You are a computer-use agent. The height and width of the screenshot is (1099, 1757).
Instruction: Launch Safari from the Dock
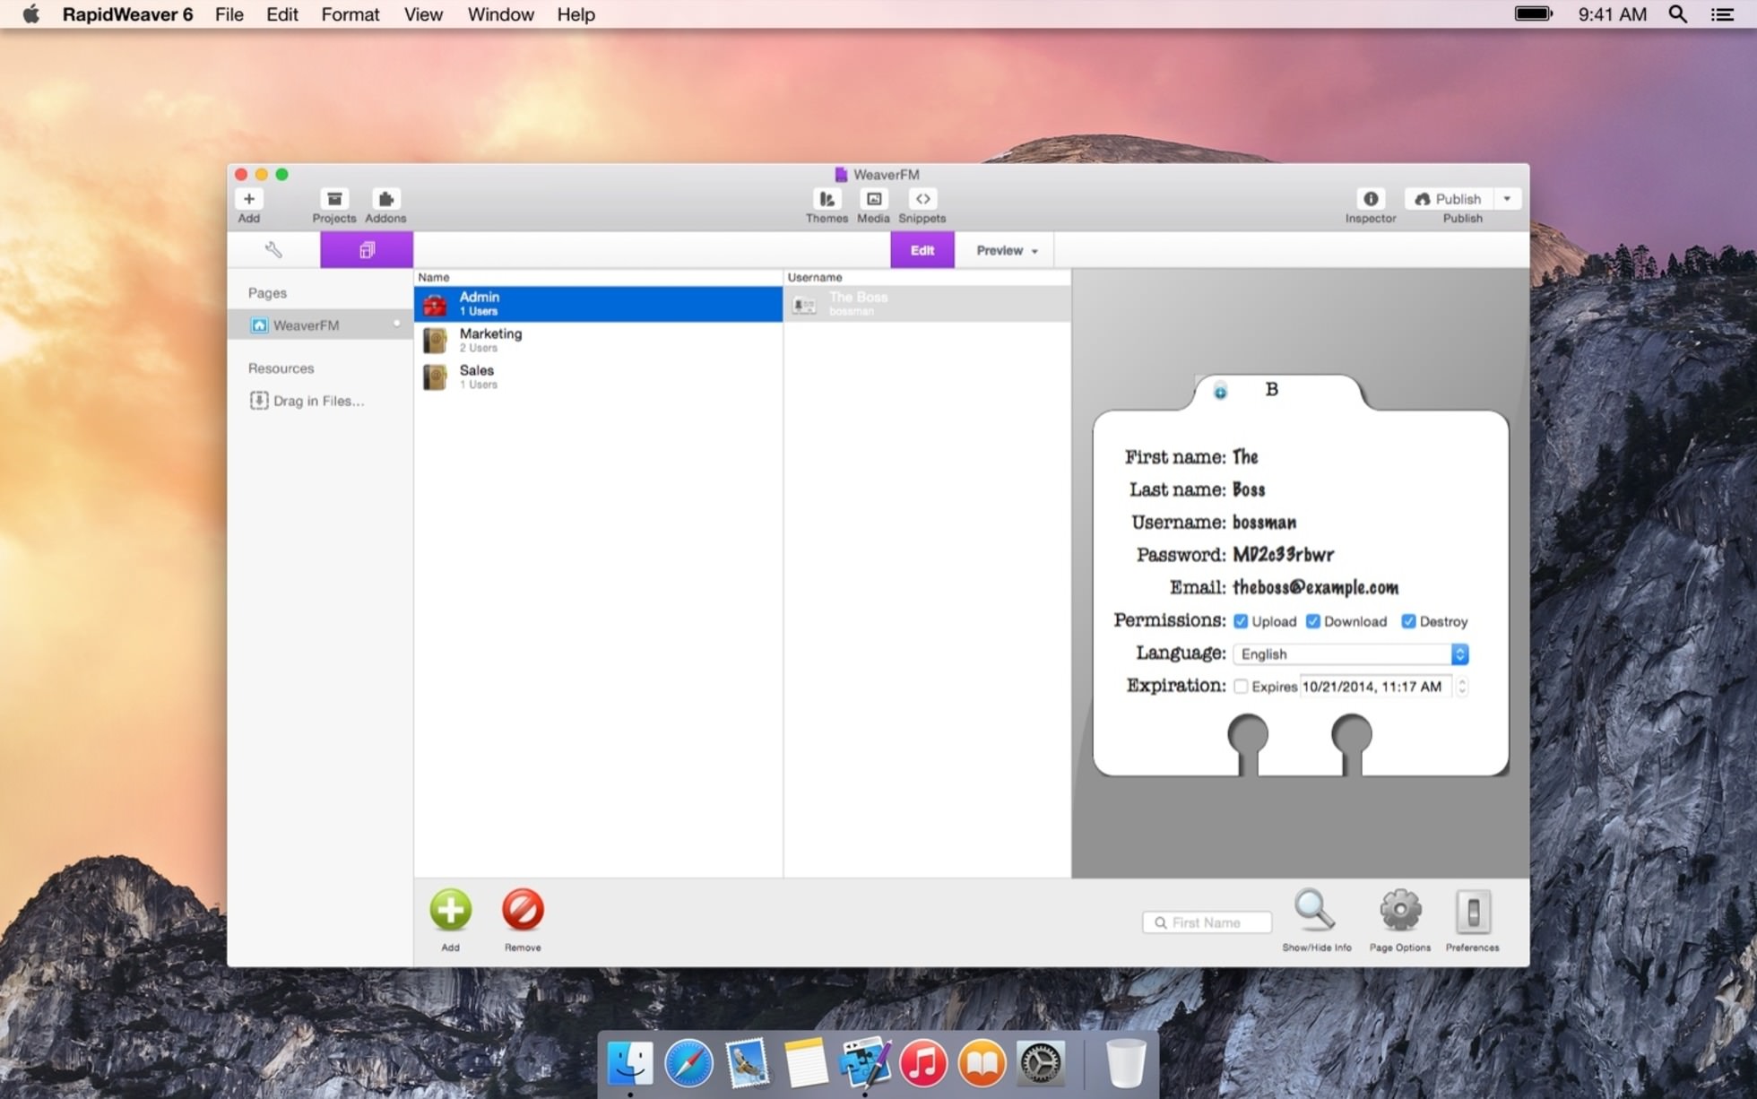tap(688, 1063)
